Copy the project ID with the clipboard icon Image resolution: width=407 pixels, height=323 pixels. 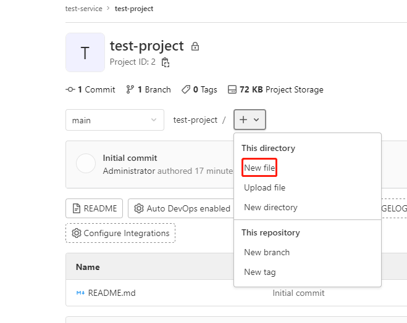[166, 62]
